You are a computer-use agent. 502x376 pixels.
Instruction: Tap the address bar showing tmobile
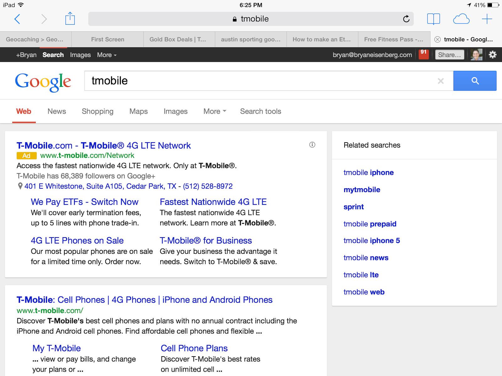coord(251,19)
